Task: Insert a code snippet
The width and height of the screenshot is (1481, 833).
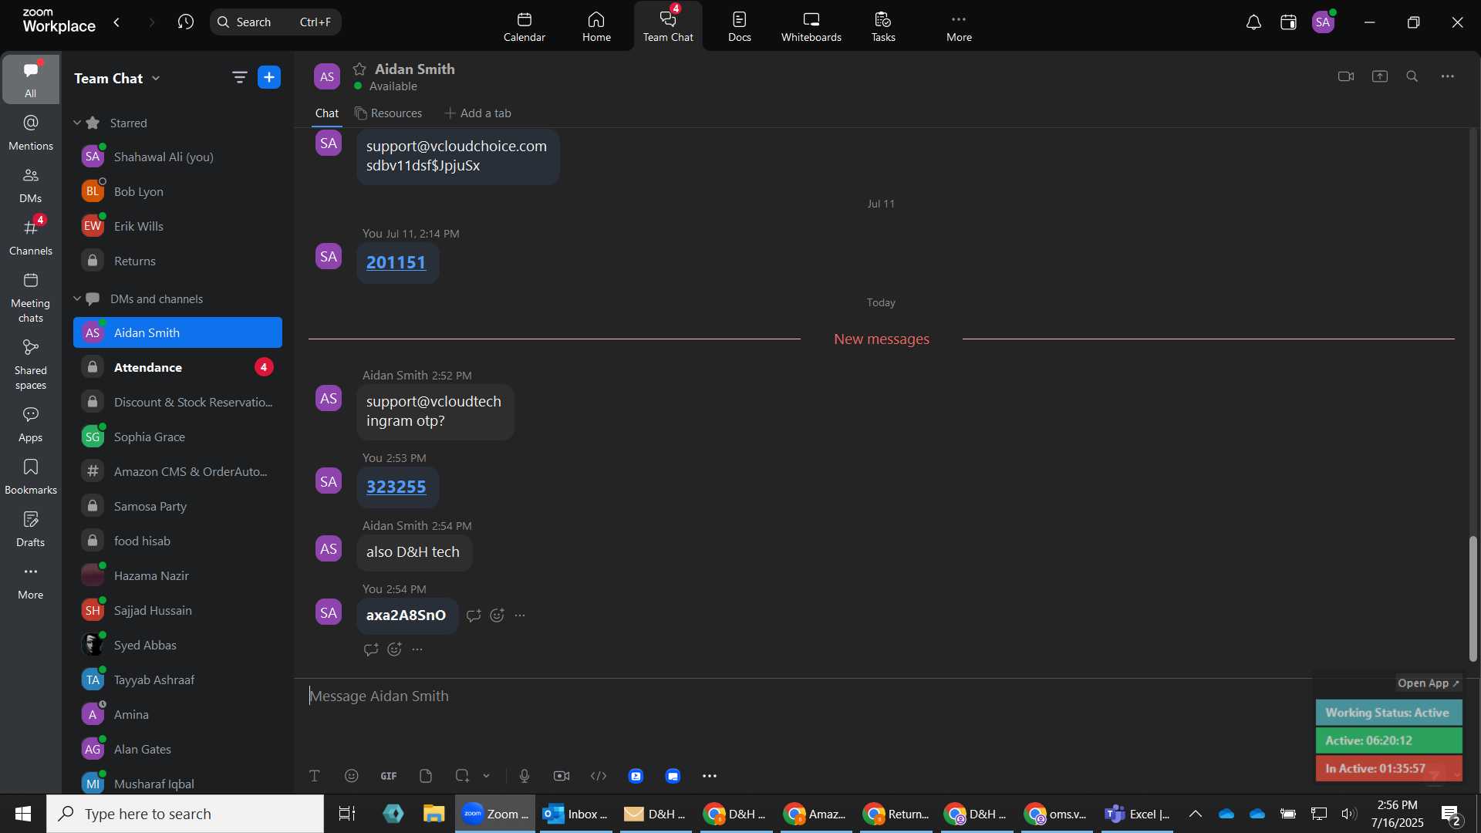Action: pos(599,776)
